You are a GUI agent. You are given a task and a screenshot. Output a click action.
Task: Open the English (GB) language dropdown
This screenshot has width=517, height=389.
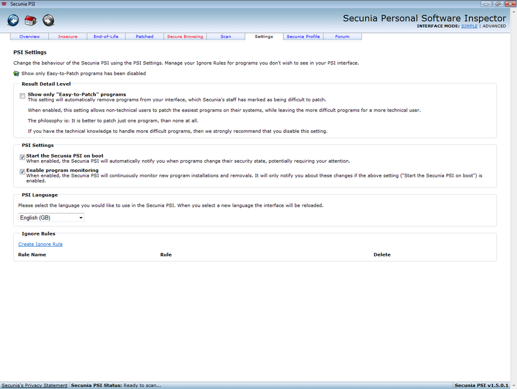(x=51, y=218)
